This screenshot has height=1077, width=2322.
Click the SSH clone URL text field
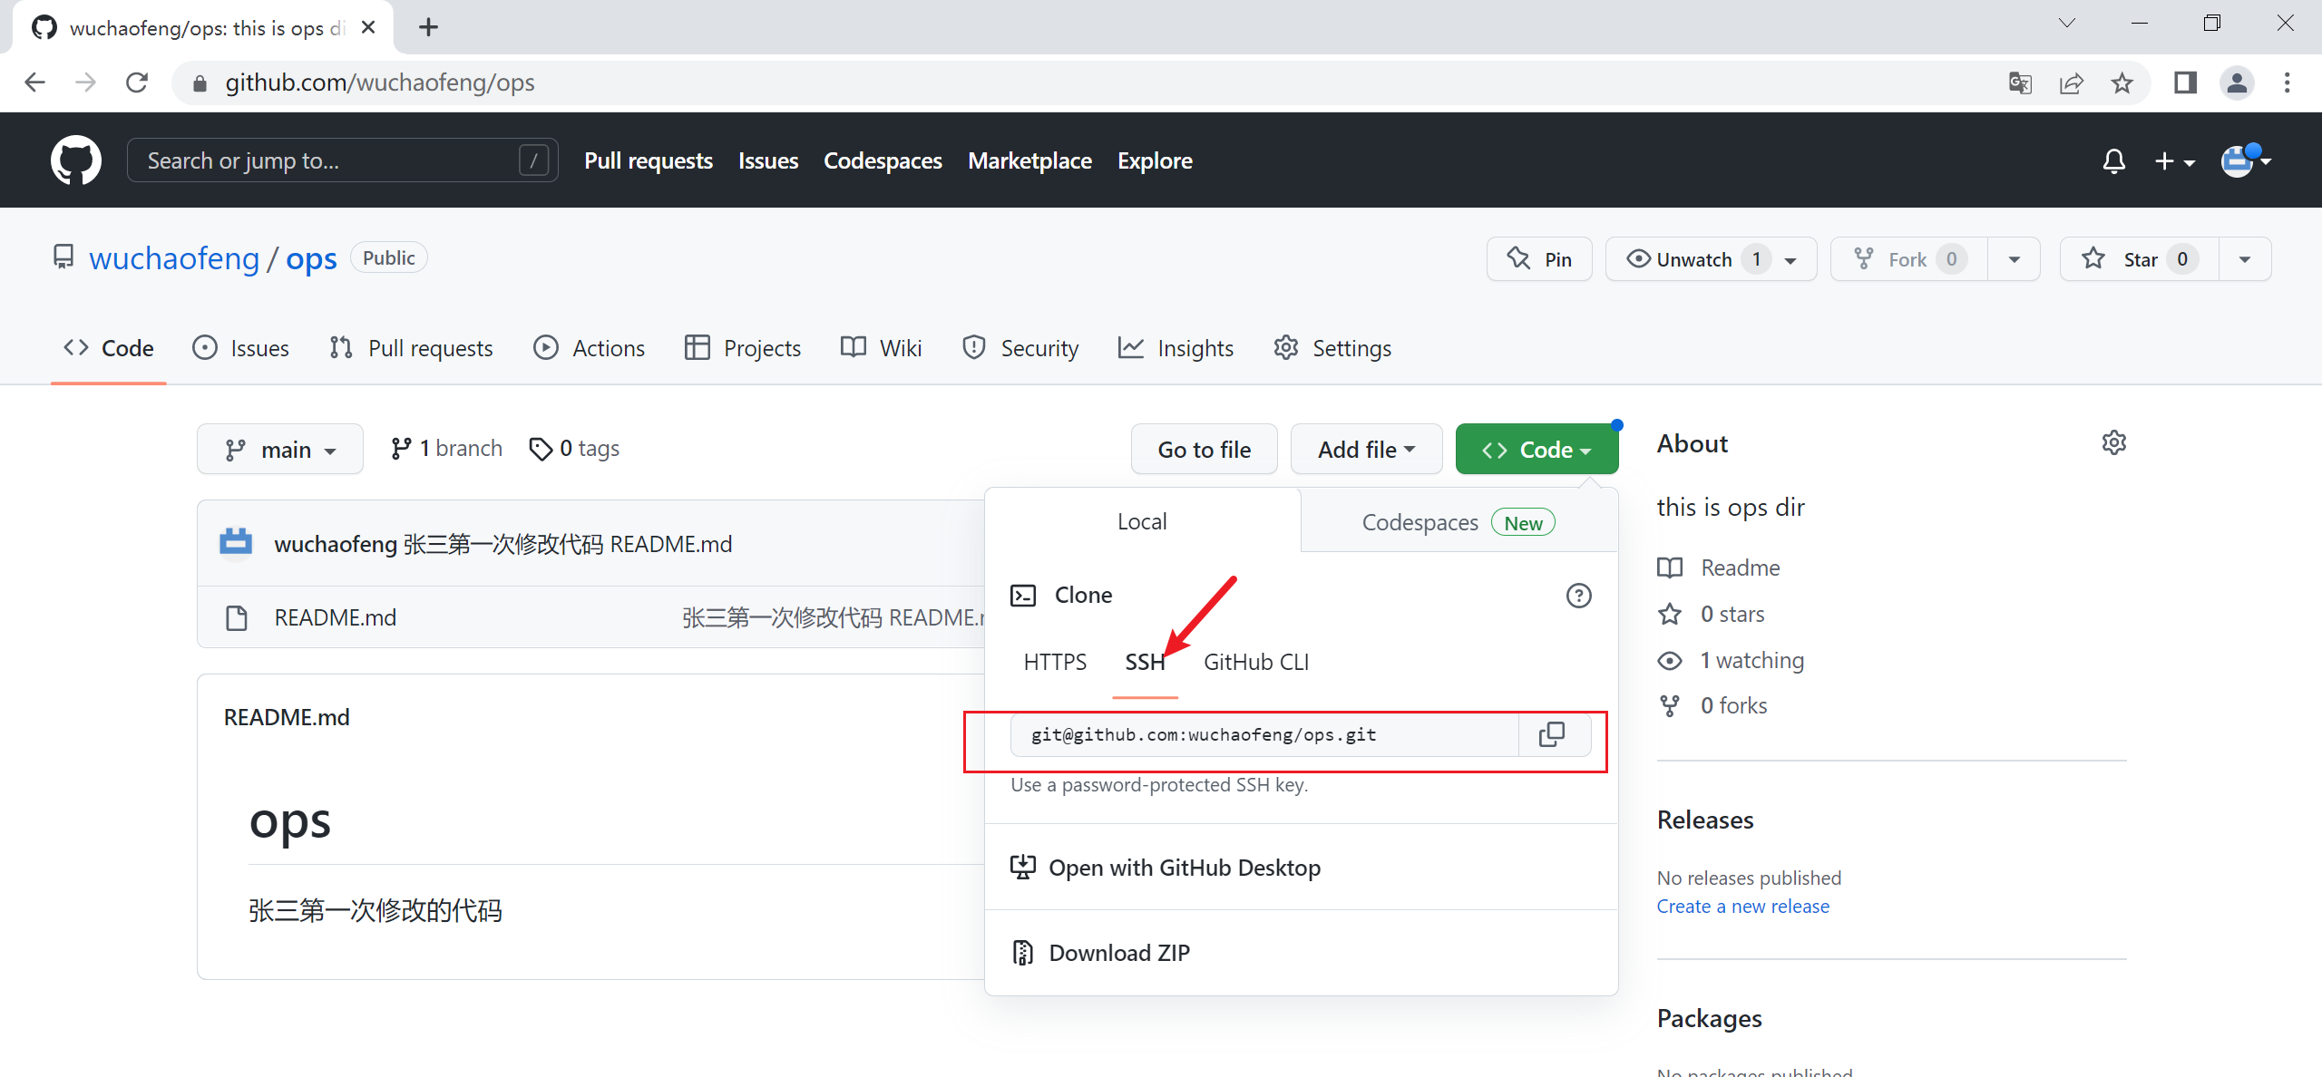pyautogui.click(x=1264, y=734)
